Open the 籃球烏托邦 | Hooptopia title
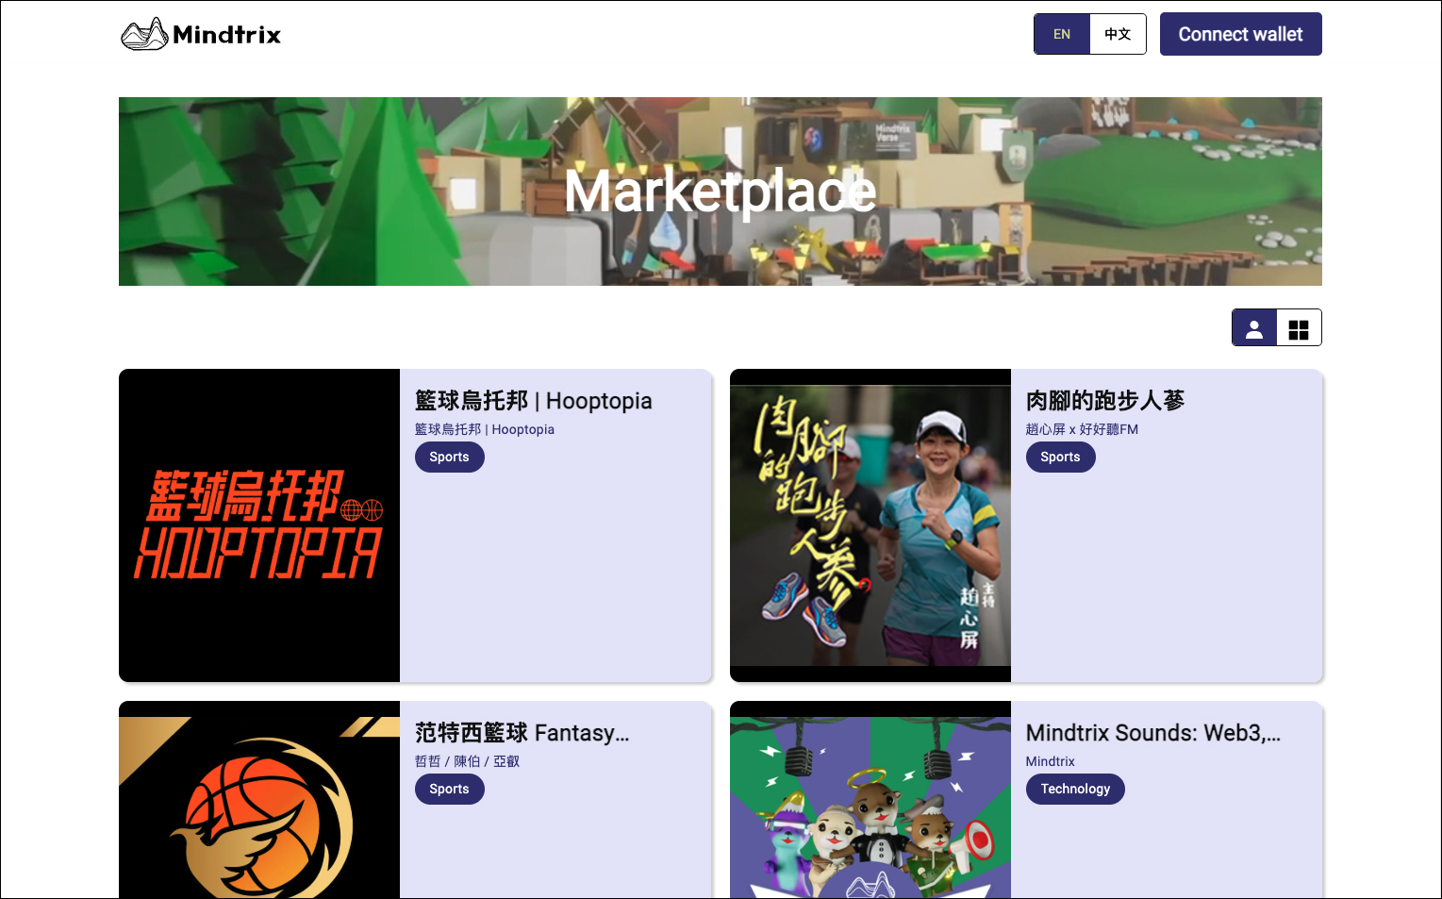 pyautogui.click(x=534, y=401)
